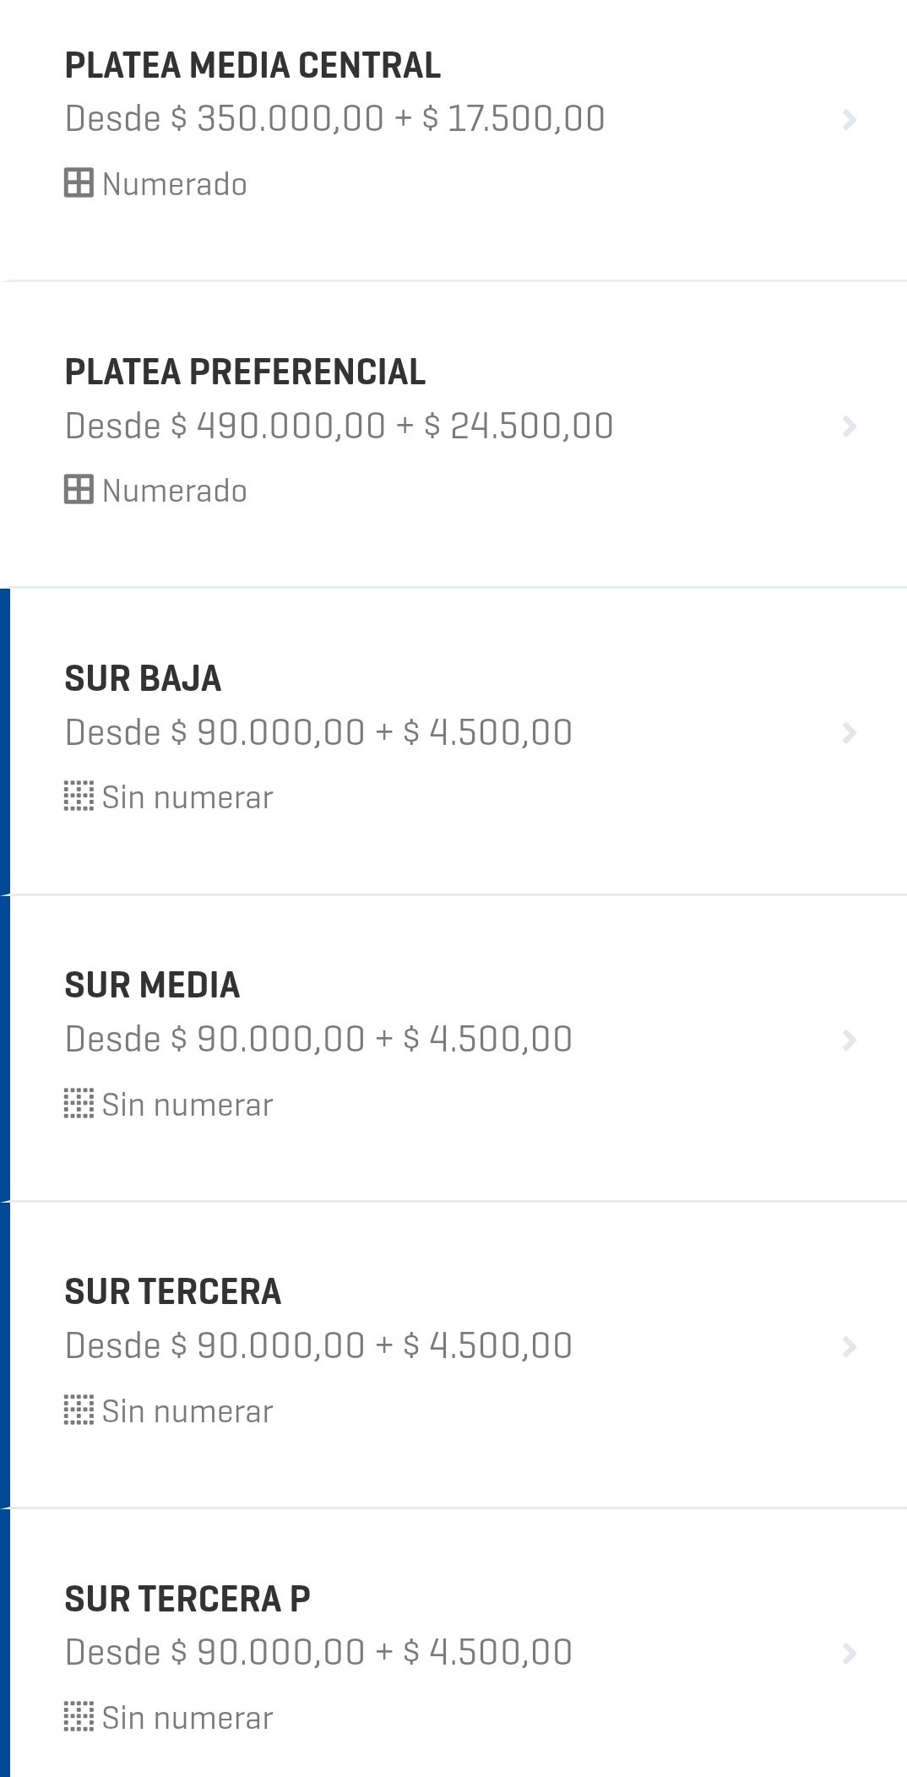Choose the SUR MEDIA section title
The image size is (907, 1777).
pos(152,986)
